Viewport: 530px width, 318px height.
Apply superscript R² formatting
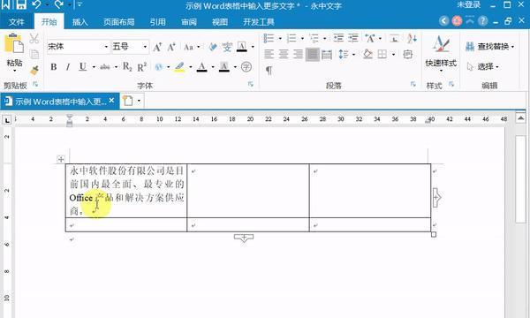[x=142, y=66]
